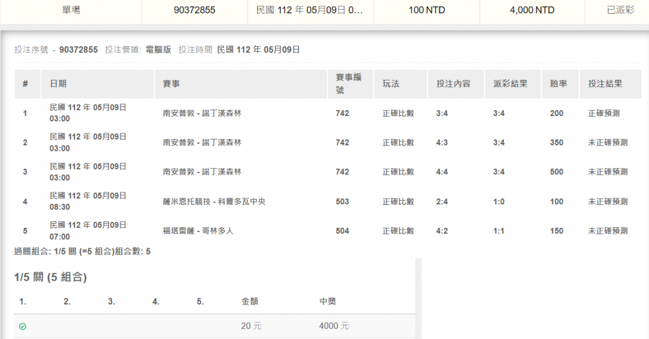
Task: Click odds value 500 in row 3
Action: [x=556, y=172]
